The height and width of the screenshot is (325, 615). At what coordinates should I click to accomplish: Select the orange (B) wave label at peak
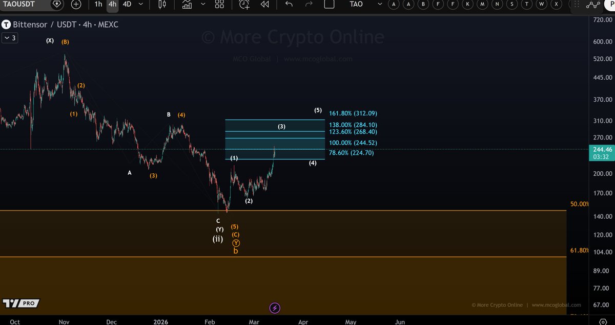65,42
